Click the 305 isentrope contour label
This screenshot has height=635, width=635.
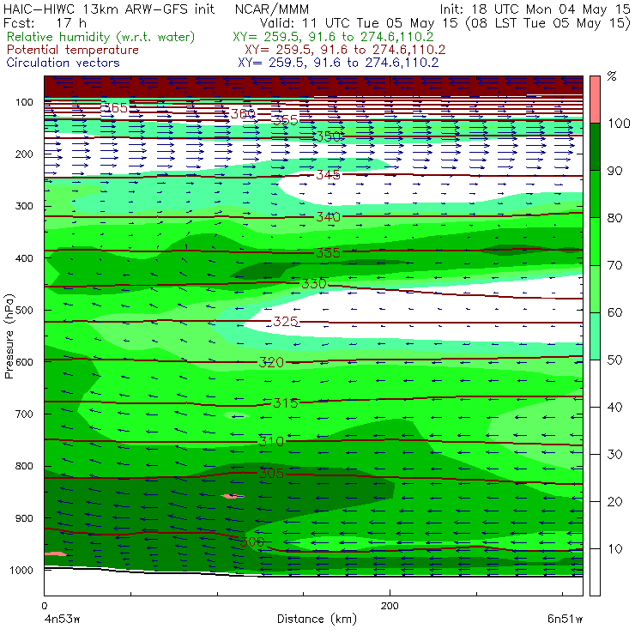pyautogui.click(x=271, y=474)
